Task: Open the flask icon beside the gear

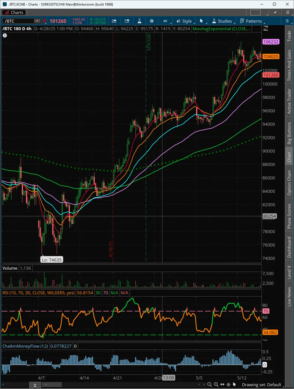Action: 139,21
